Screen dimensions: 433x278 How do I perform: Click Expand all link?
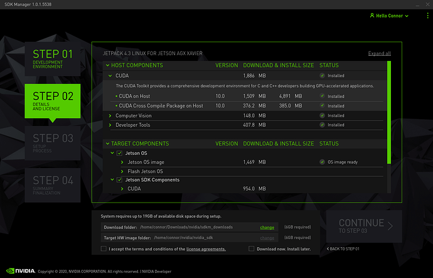click(379, 53)
